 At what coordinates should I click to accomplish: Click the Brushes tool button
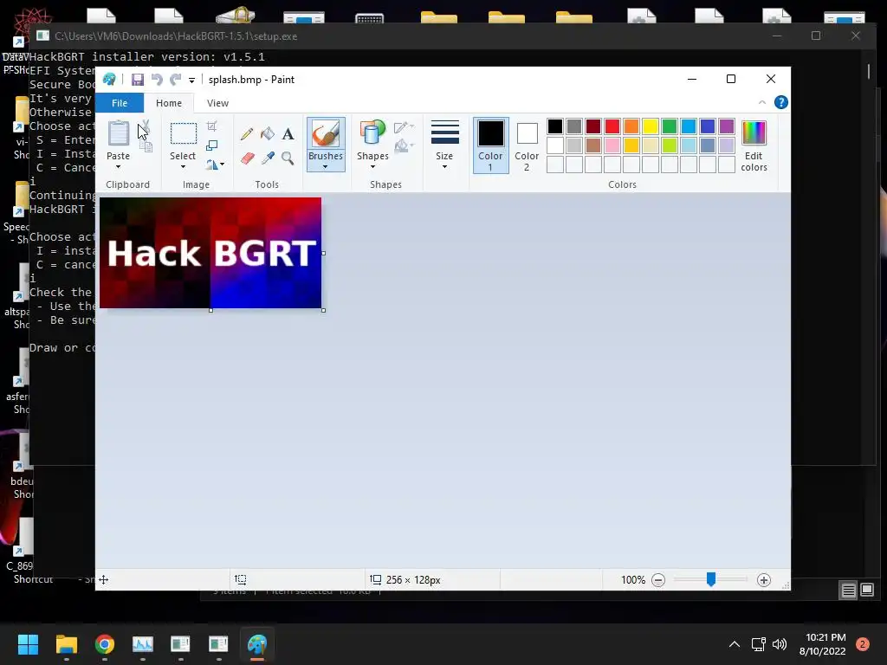326,145
